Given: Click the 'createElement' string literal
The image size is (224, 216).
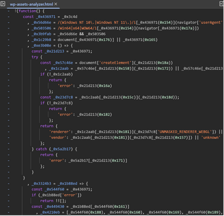Looking at the screenshot, I should (115, 63).
